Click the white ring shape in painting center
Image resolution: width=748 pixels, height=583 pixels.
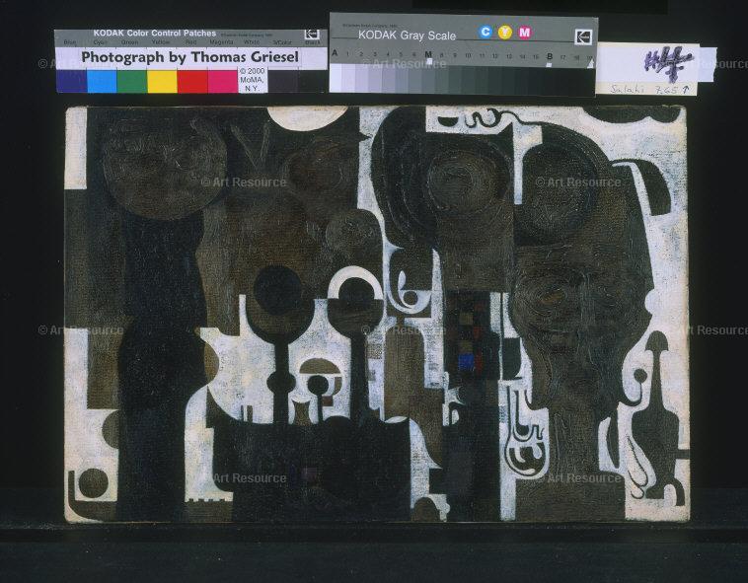pyautogui.click(x=356, y=283)
